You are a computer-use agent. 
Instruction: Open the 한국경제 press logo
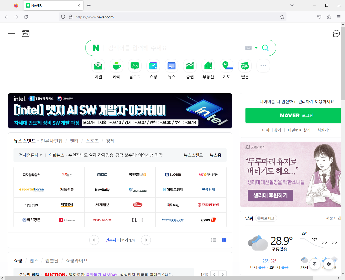[x=209, y=190]
